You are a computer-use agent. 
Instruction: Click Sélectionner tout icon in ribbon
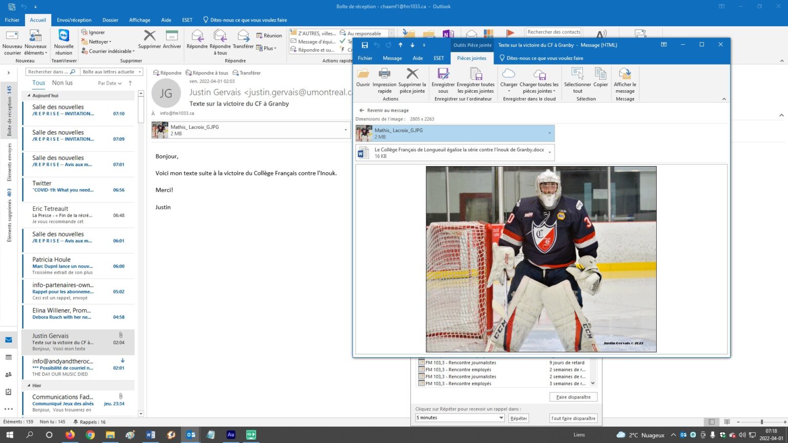pos(577,75)
